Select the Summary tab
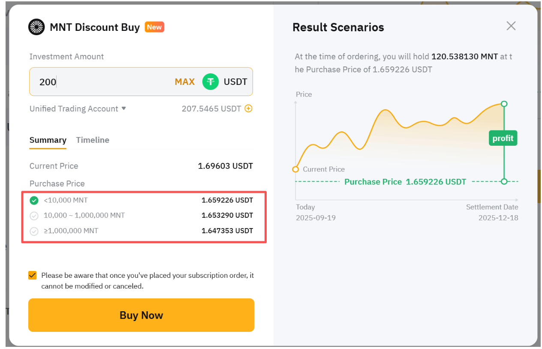Screen dimensions: 542x349 48,140
